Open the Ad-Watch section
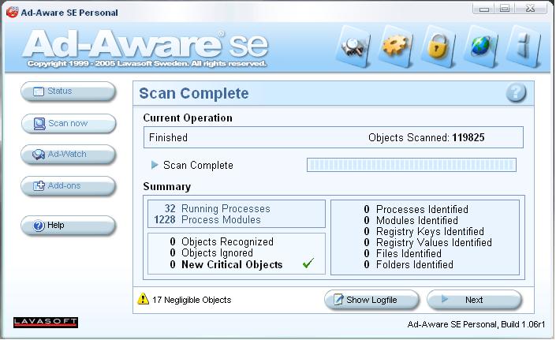The image size is (556, 340). tap(69, 155)
